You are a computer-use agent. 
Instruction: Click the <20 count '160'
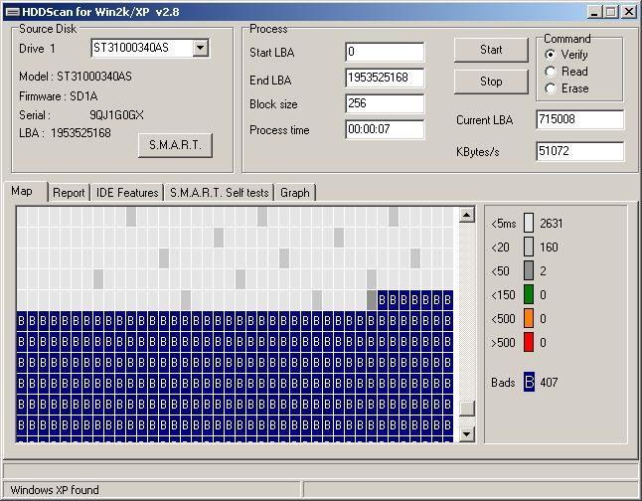(x=549, y=247)
